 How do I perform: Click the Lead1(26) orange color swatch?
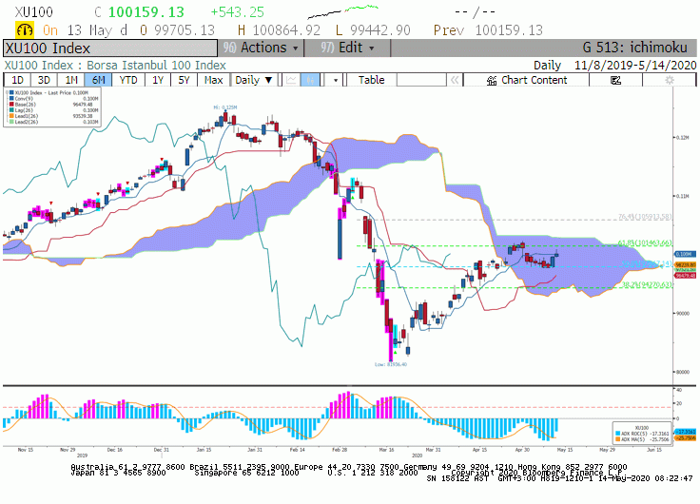[x=12, y=116]
